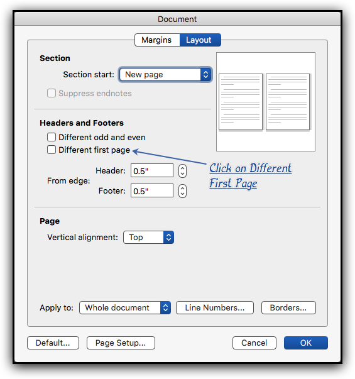
Task: Decrease Footer distance with stepper down arrow
Action: click(x=182, y=194)
